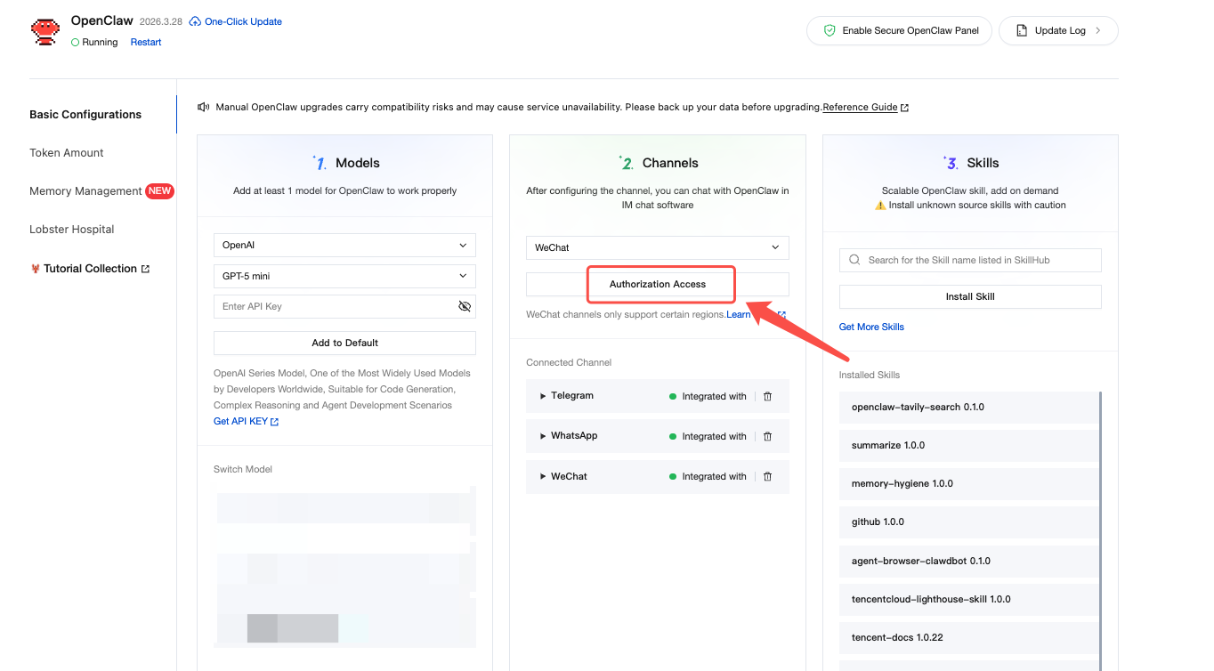Screen dimensions: 1214x671
Task: Open Token Amount in sidebar
Action: click(x=67, y=153)
